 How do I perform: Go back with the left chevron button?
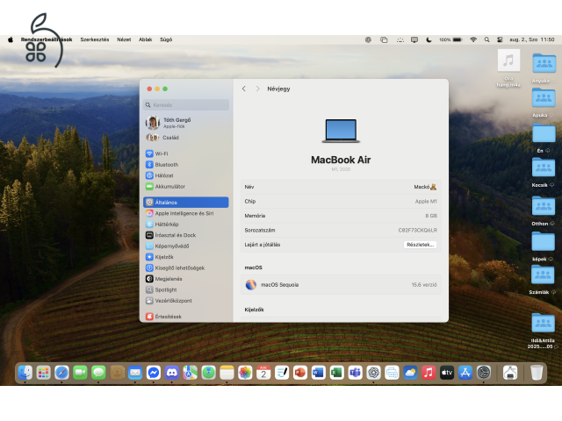244,89
